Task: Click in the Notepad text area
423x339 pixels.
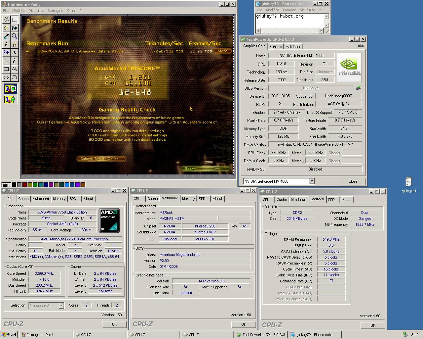Action: tap(289, 21)
